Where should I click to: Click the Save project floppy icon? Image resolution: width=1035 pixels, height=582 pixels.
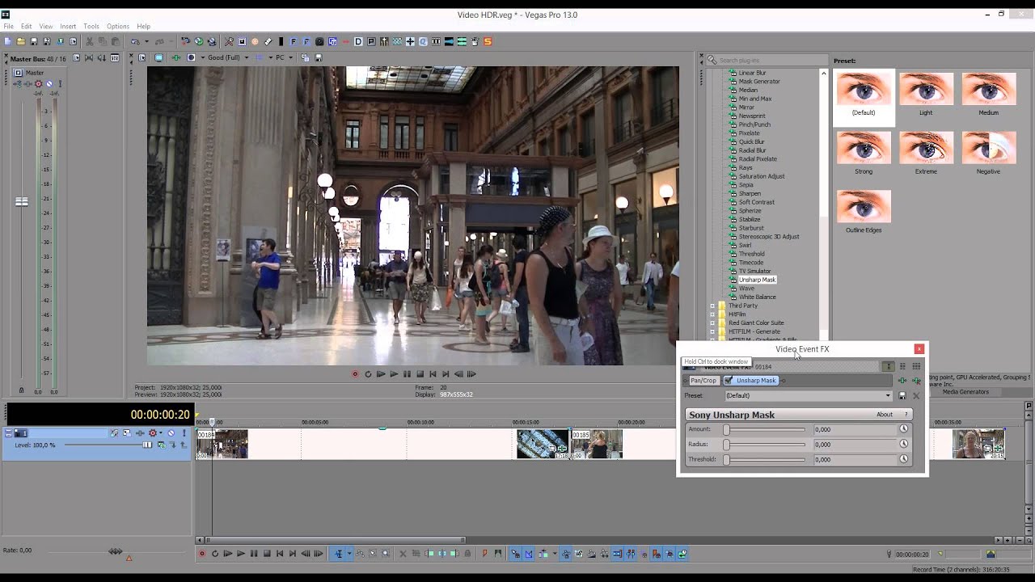pos(34,41)
